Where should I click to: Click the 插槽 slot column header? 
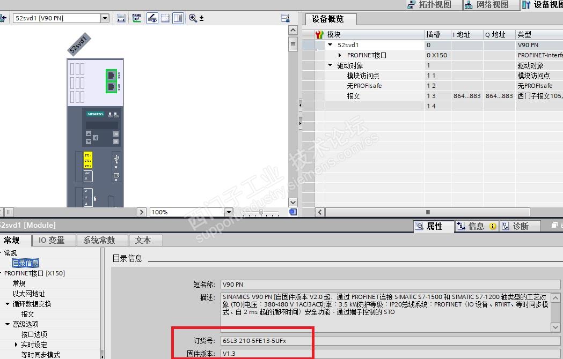[437, 34]
